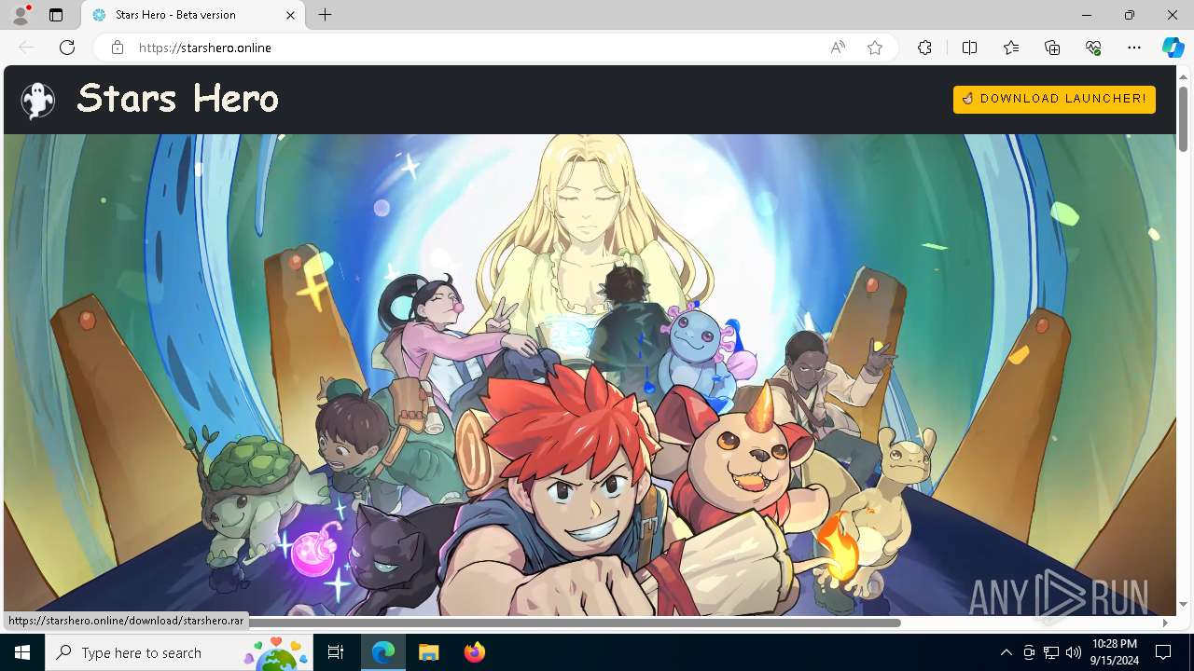Open Browser essentials
This screenshot has width=1194, height=671.
1093,48
